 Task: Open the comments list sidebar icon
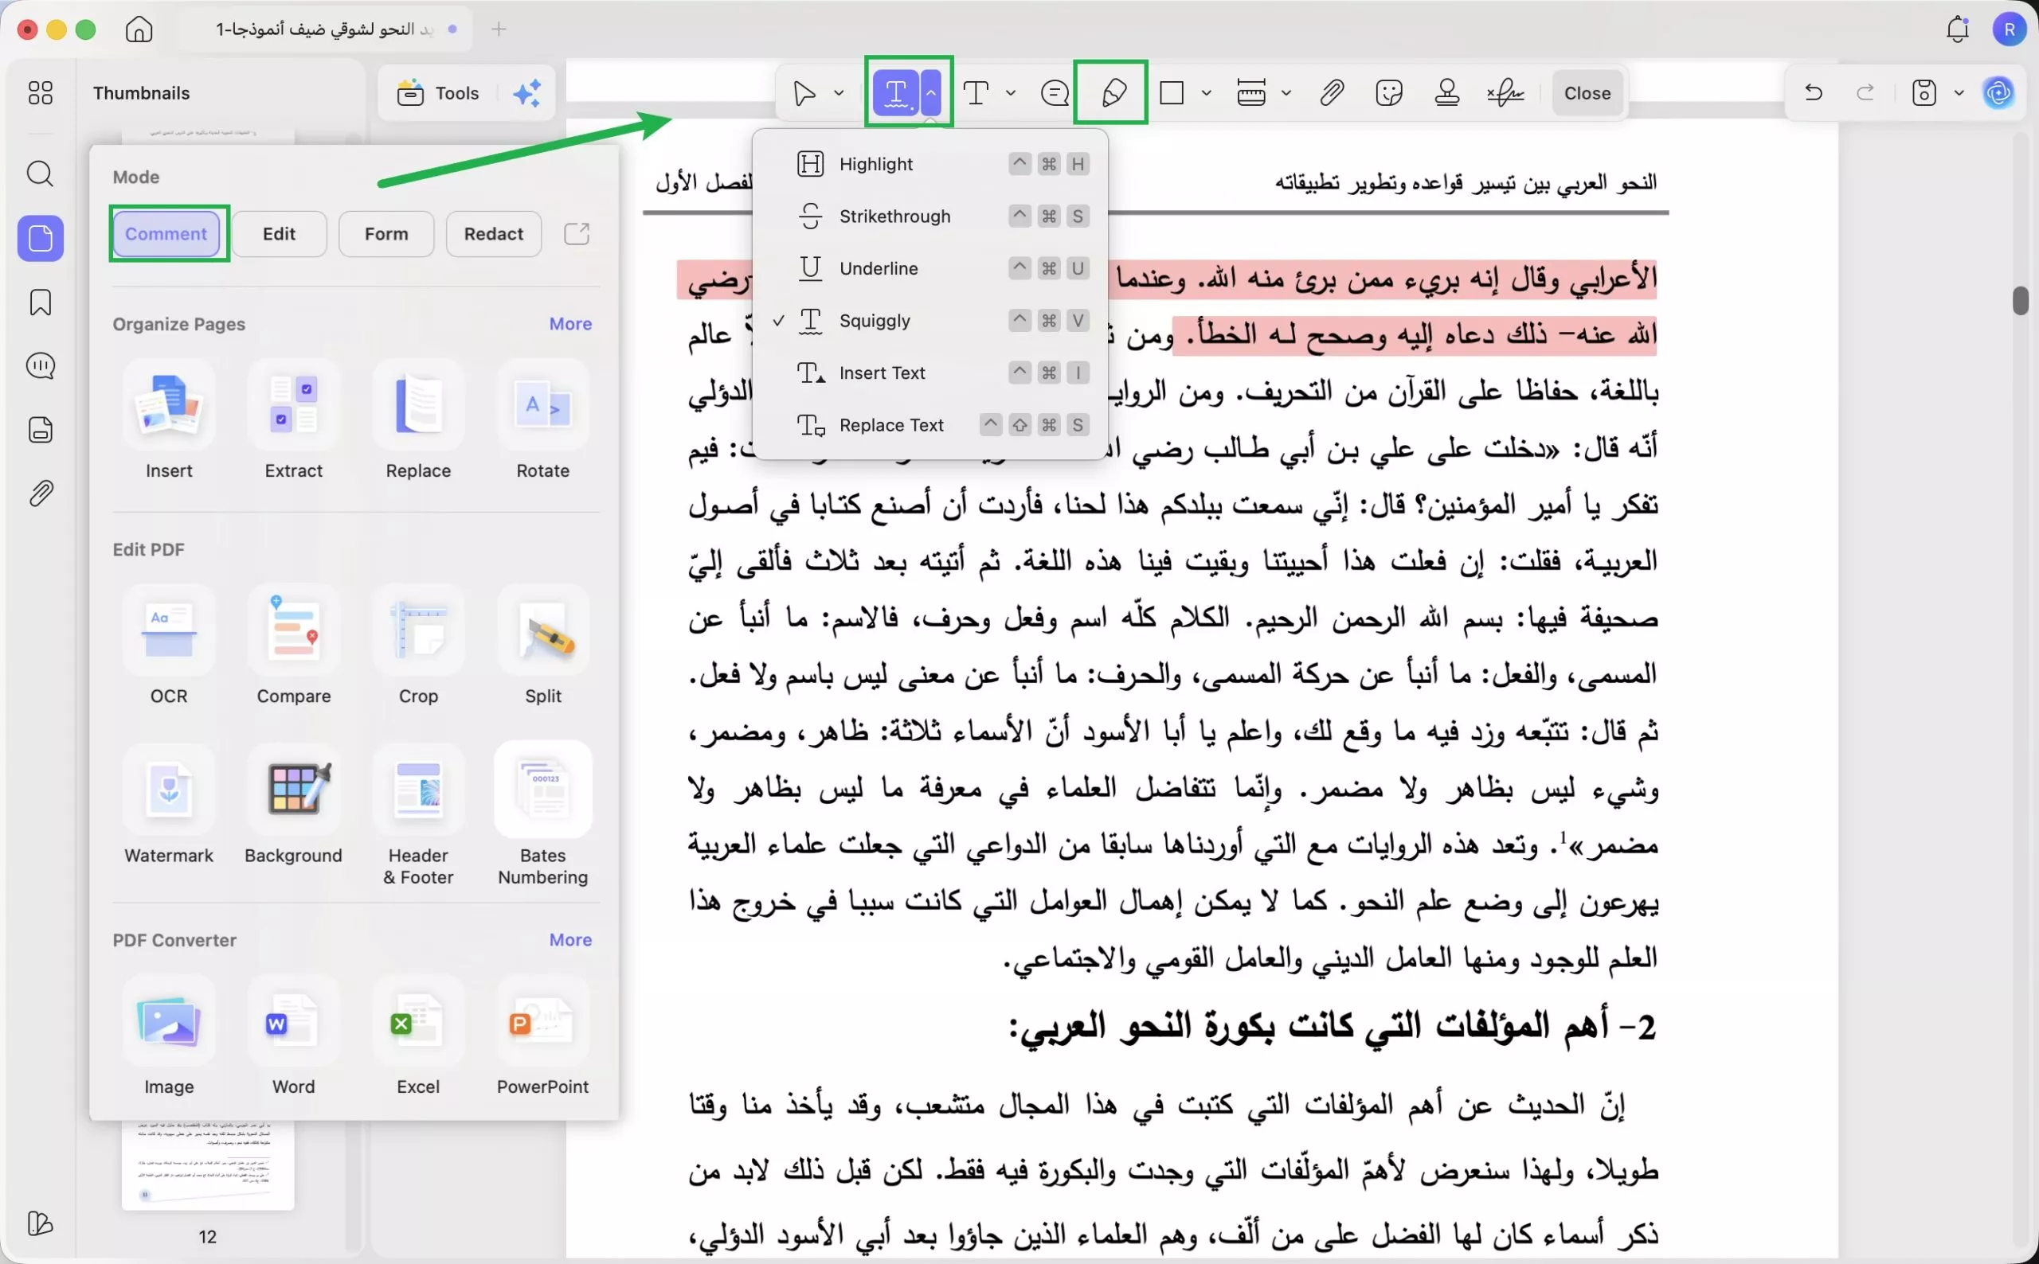tap(40, 366)
